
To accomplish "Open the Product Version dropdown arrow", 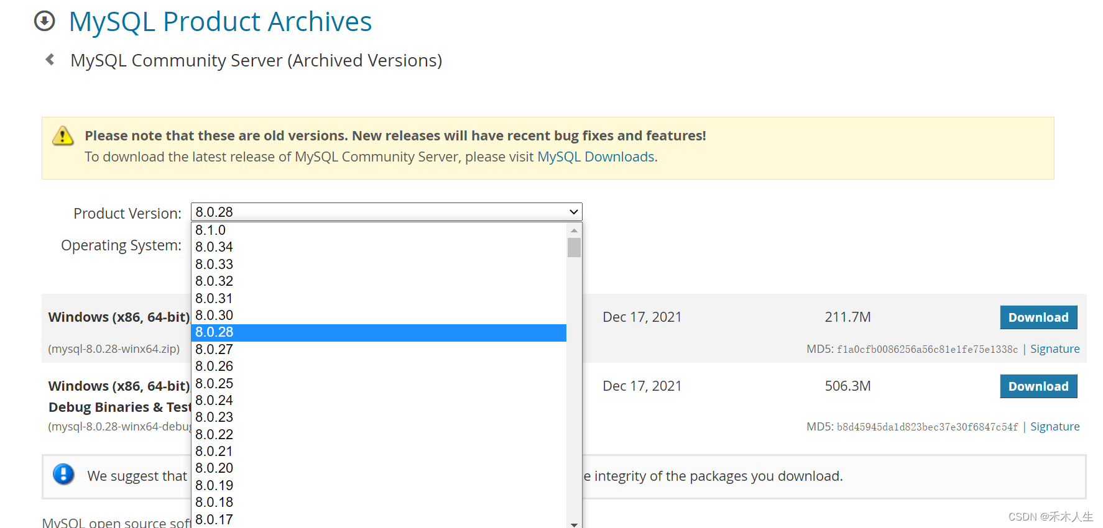I will [573, 211].
